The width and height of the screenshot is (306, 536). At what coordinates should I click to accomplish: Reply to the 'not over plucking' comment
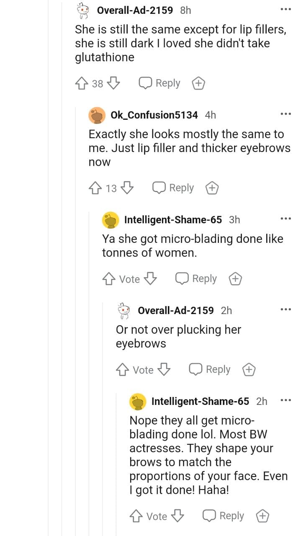coord(210,370)
